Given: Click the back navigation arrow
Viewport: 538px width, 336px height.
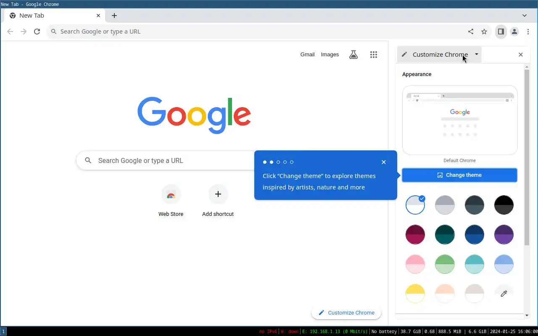Looking at the screenshot, I should pyautogui.click(x=10, y=31).
